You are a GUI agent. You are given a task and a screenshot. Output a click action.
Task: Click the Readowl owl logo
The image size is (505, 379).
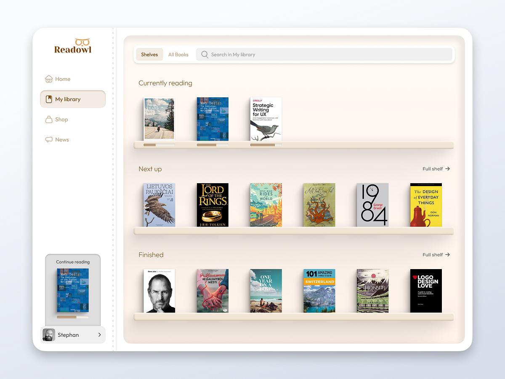[72, 45]
